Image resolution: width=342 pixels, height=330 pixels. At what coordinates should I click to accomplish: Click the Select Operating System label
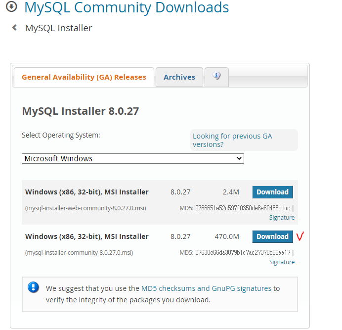pyautogui.click(x=61, y=136)
